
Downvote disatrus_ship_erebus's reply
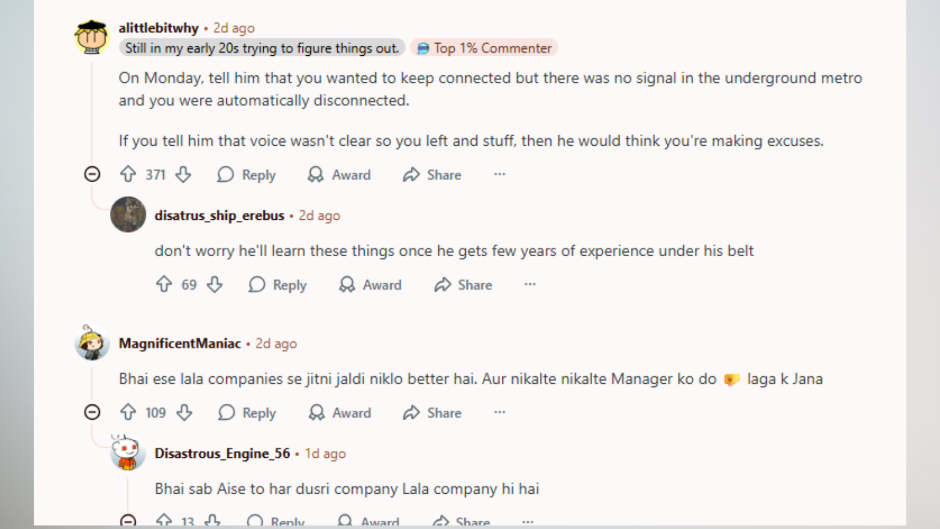pyautogui.click(x=214, y=284)
